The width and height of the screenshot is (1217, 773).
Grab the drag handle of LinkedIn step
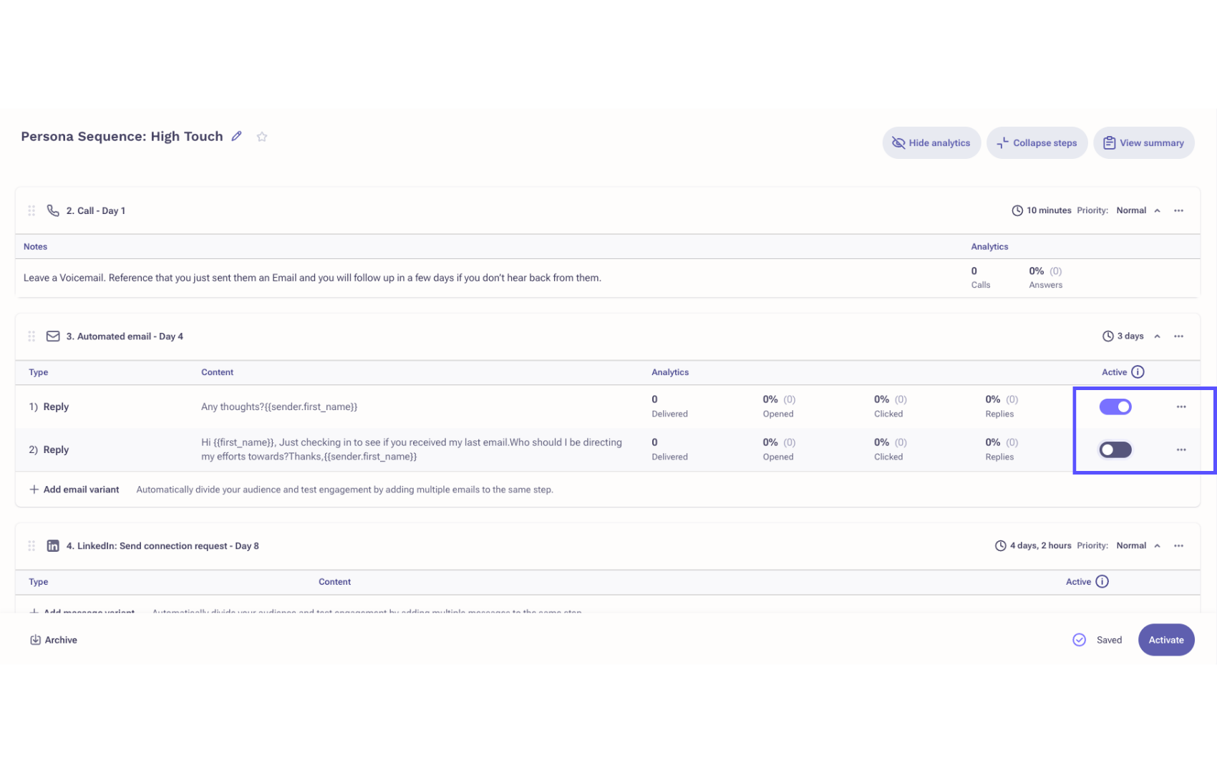(x=31, y=546)
